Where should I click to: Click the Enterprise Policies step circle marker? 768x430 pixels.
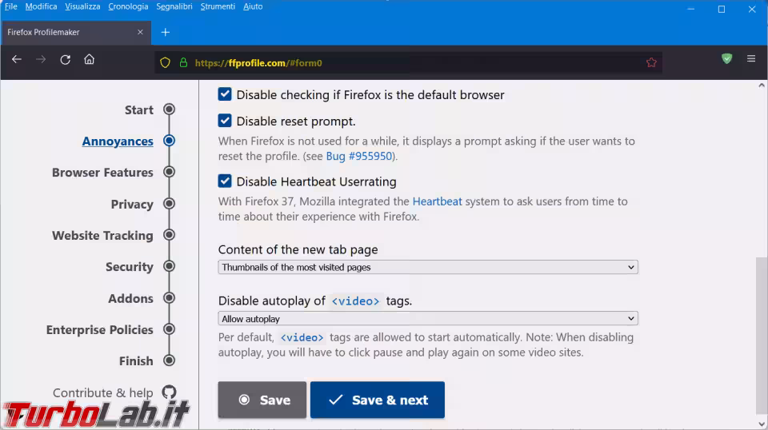coord(169,329)
